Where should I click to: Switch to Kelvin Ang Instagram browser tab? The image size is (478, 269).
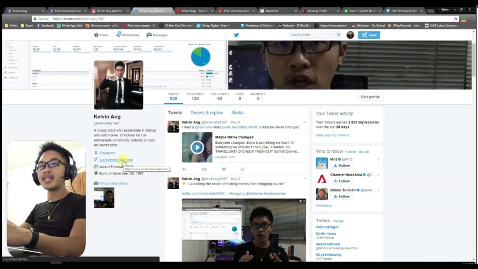click(110, 11)
